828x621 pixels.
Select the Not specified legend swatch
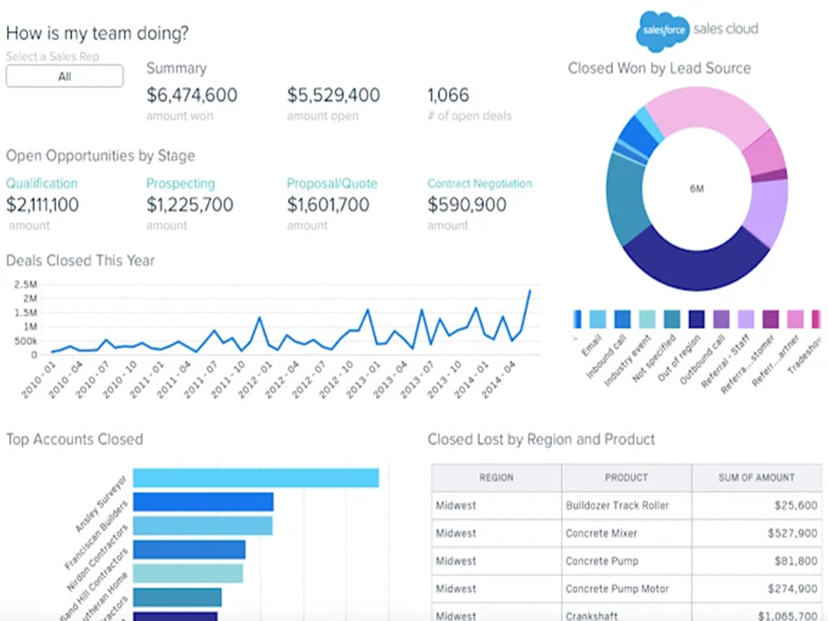point(672,319)
